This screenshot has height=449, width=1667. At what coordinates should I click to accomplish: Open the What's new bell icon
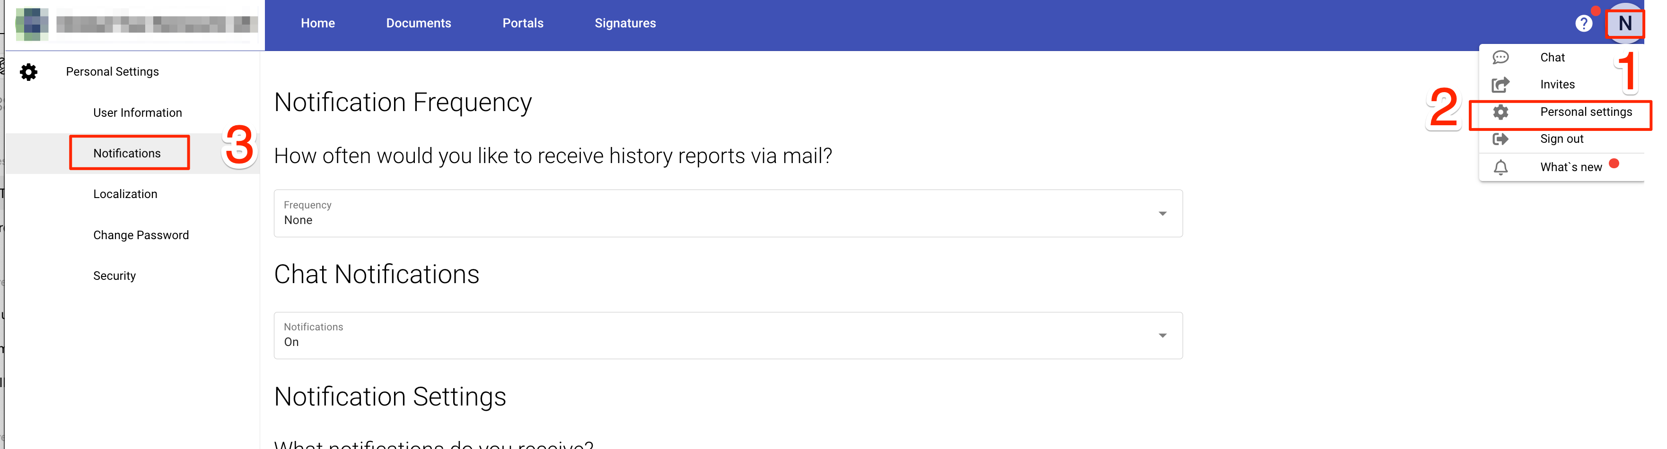pos(1501,166)
